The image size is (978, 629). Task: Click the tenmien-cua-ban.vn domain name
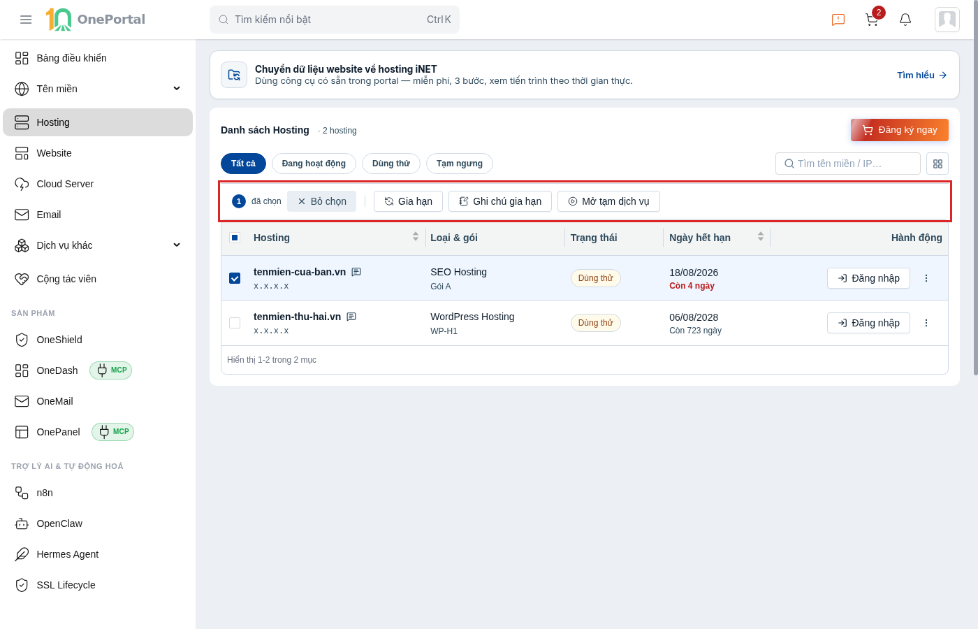[x=300, y=272]
